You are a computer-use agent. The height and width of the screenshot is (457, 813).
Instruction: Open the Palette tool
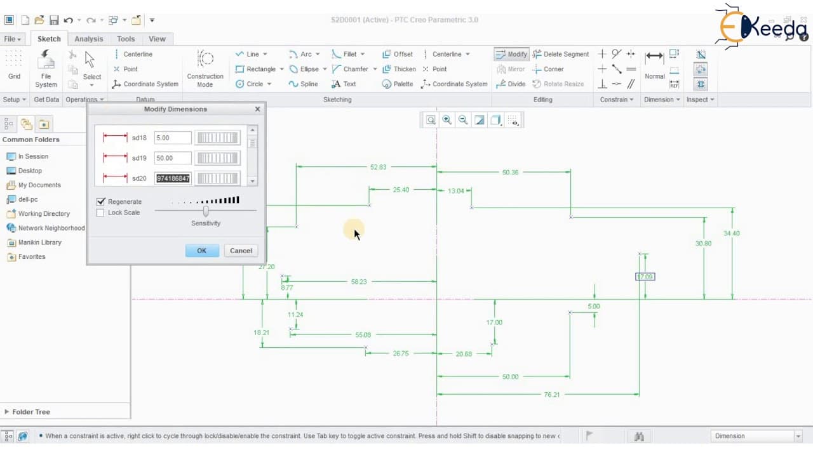398,84
